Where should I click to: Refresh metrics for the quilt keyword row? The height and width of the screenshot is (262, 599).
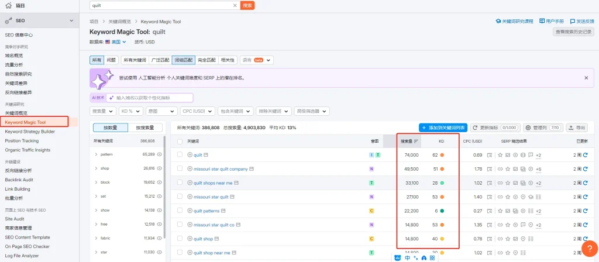tap(585, 155)
